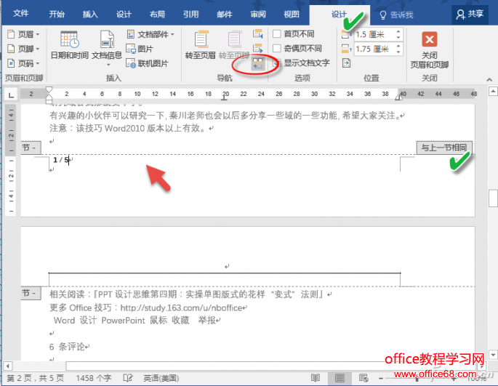The height and width of the screenshot is (386, 498).
Task: Click the insert alignment tab icon
Action: tap(346, 63)
